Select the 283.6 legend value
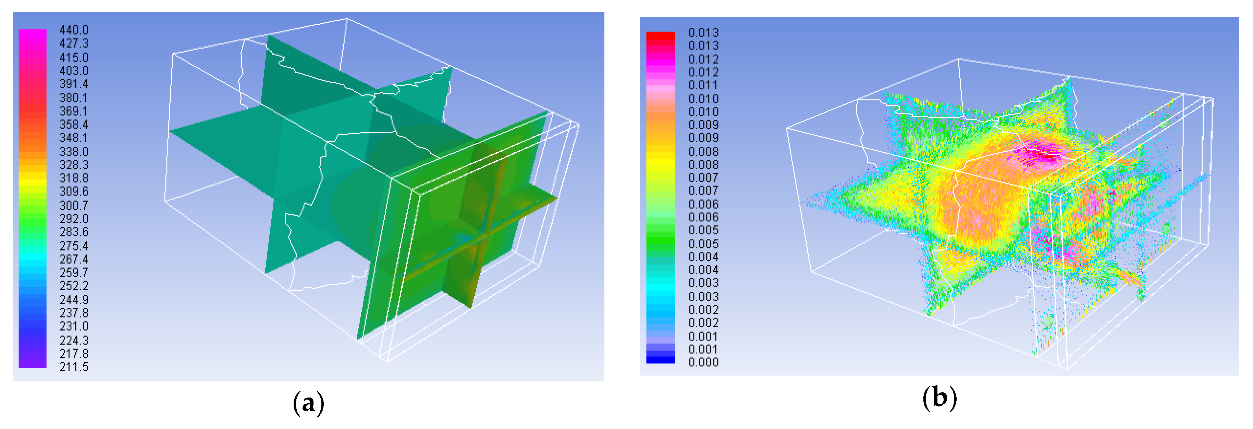 coord(74,232)
